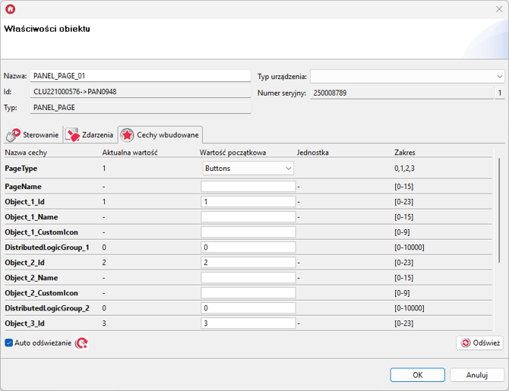Toggle the Auto odświeżanie checkbox

tap(9, 343)
